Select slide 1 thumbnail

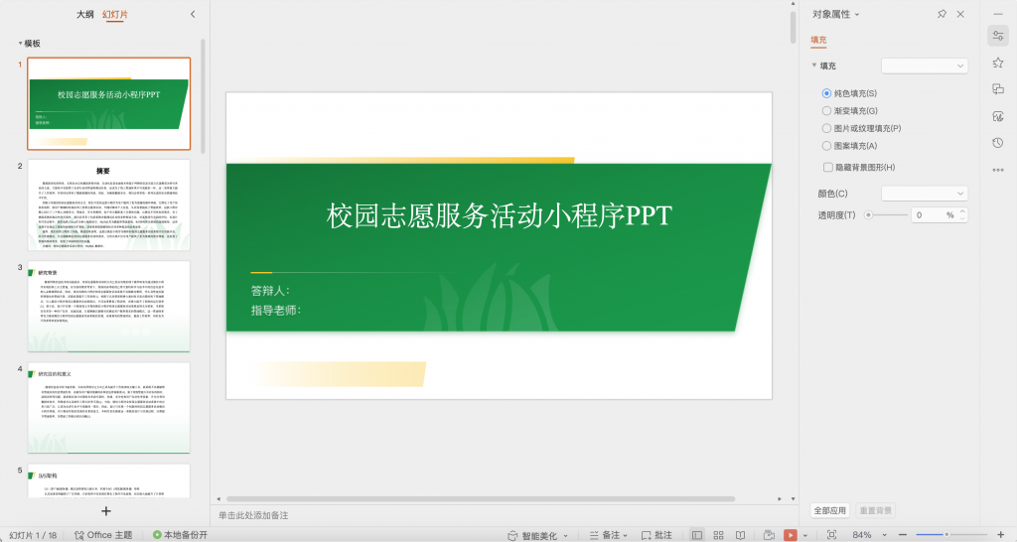tap(108, 103)
